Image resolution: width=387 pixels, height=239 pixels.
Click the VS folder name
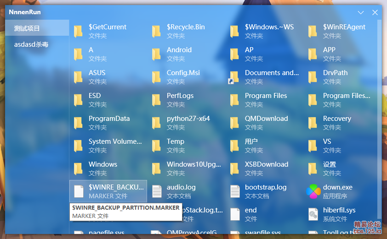point(327,141)
